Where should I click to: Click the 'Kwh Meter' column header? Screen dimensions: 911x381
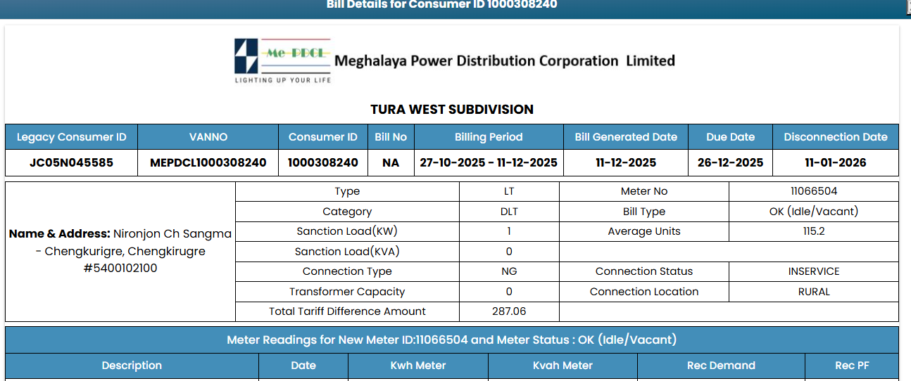click(x=418, y=366)
